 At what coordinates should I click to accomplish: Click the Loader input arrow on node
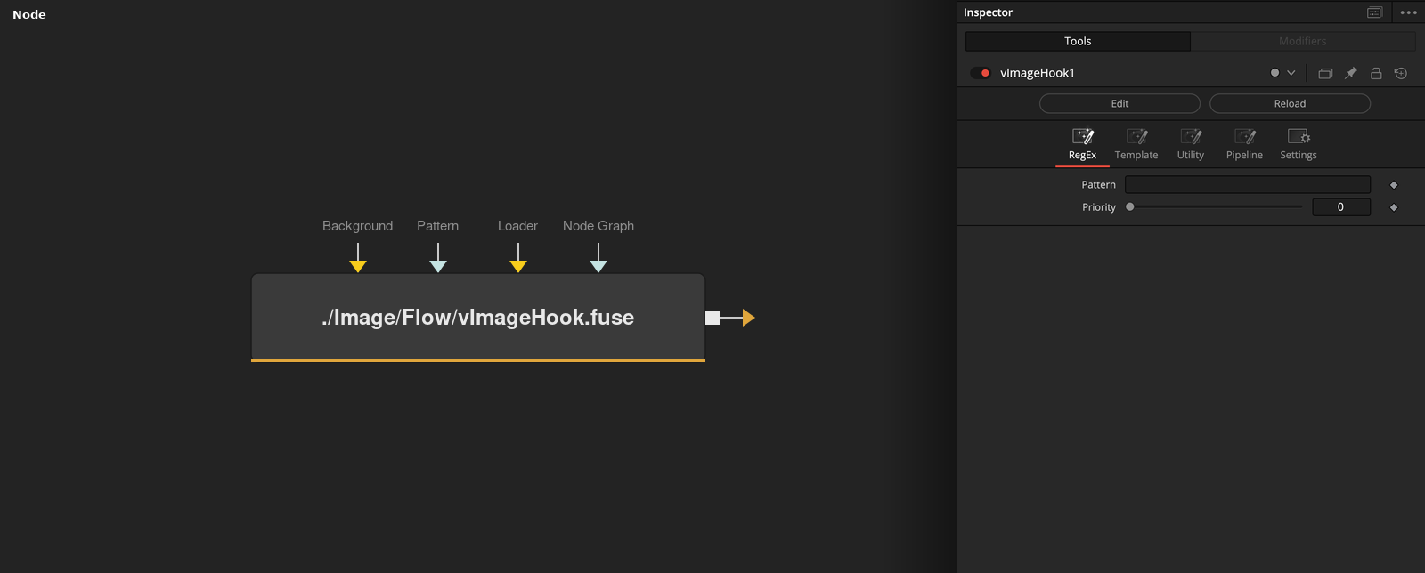point(518,266)
